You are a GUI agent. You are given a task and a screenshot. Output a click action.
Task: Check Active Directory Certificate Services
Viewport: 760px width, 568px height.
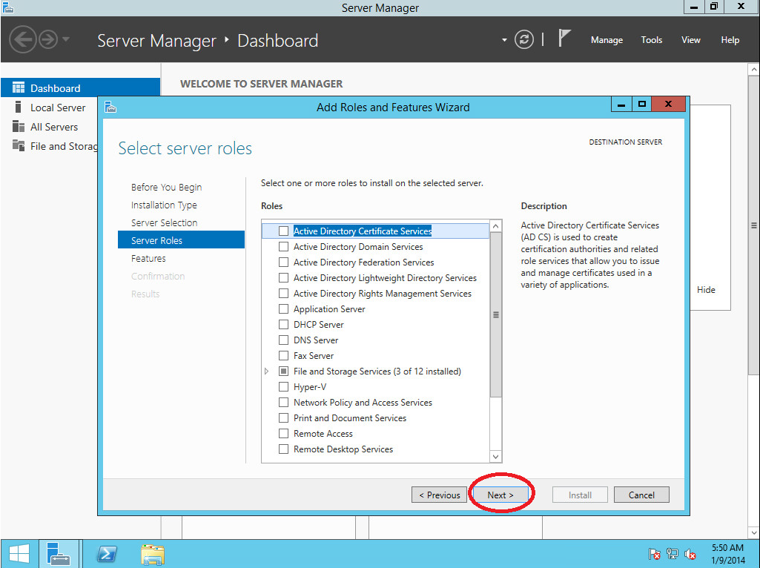click(283, 231)
